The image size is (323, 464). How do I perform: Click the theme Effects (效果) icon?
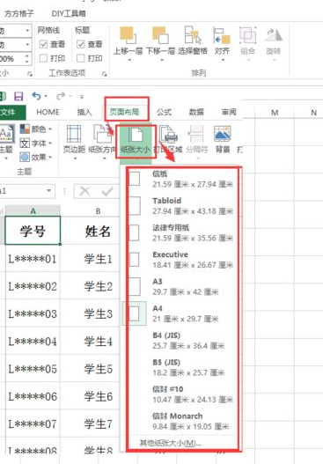pos(25,157)
